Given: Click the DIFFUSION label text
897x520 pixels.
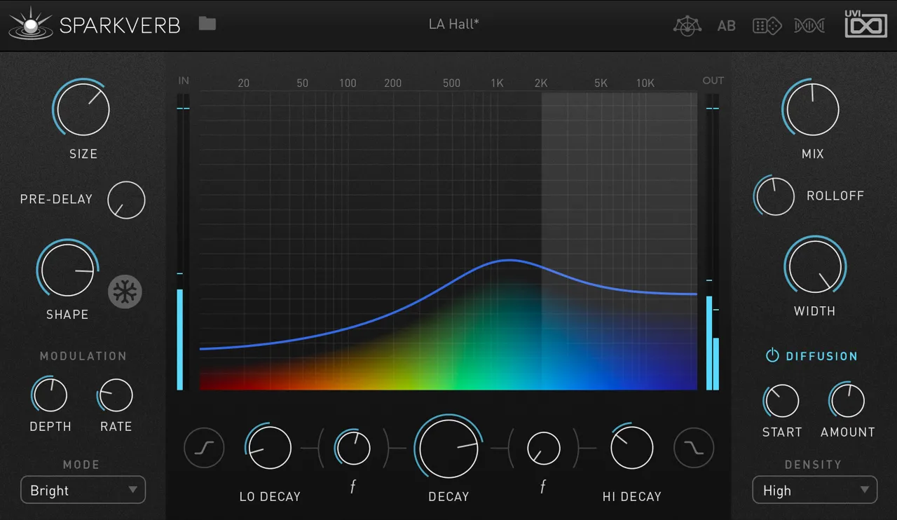Looking at the screenshot, I should (821, 356).
